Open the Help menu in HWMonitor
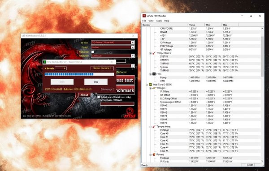Image resolution: width=269 pixels, height=171 pixels. point(167,21)
